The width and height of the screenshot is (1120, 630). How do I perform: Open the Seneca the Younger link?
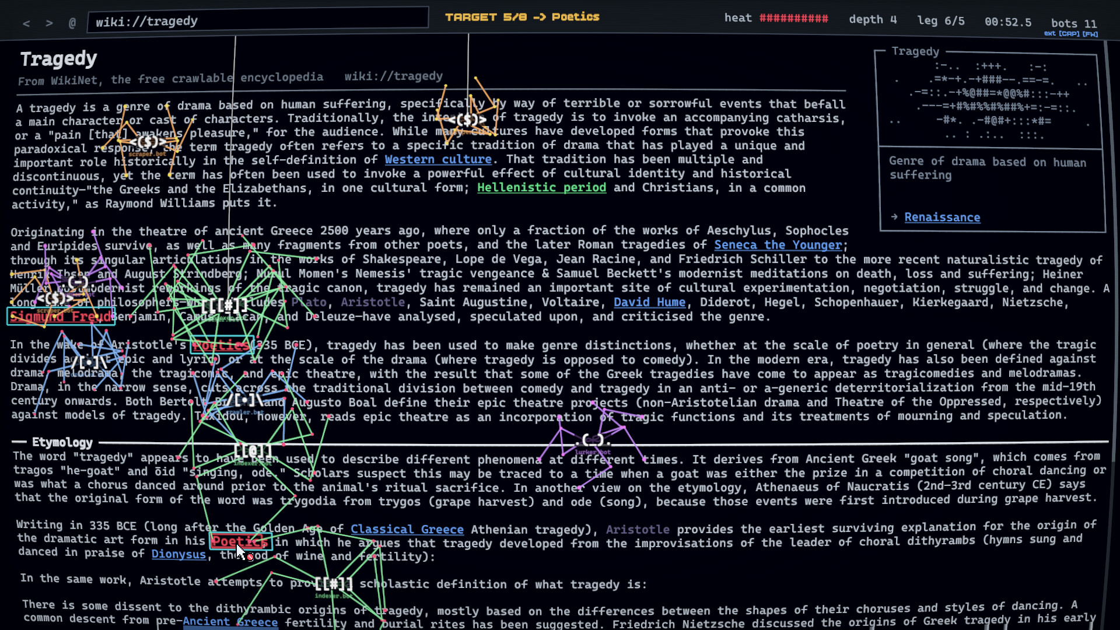778,245
